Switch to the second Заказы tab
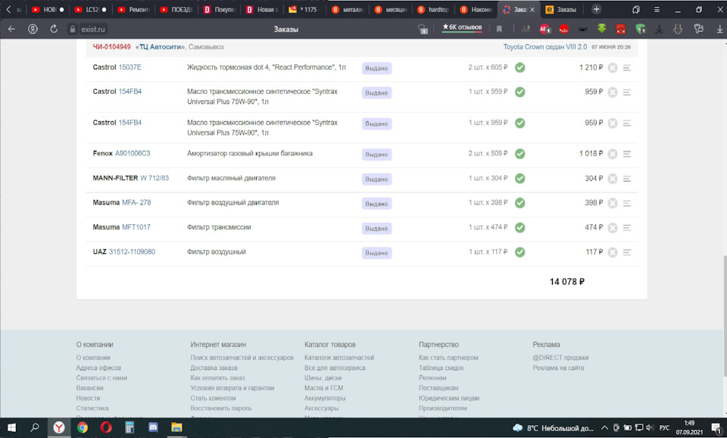The width and height of the screenshot is (727, 438). (x=561, y=9)
